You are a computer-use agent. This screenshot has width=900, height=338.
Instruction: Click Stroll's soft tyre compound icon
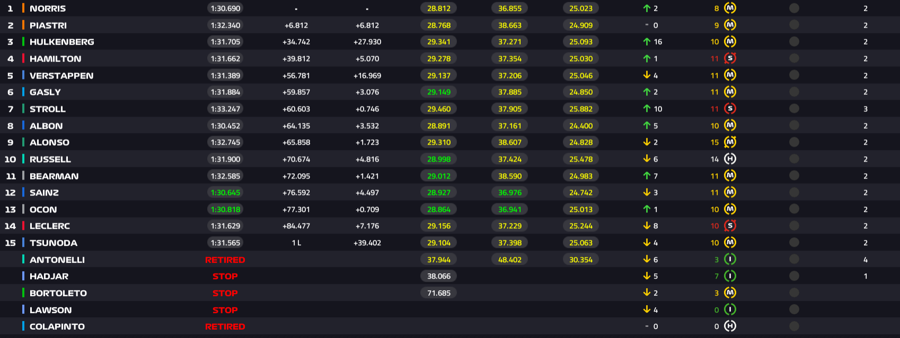[x=730, y=109]
